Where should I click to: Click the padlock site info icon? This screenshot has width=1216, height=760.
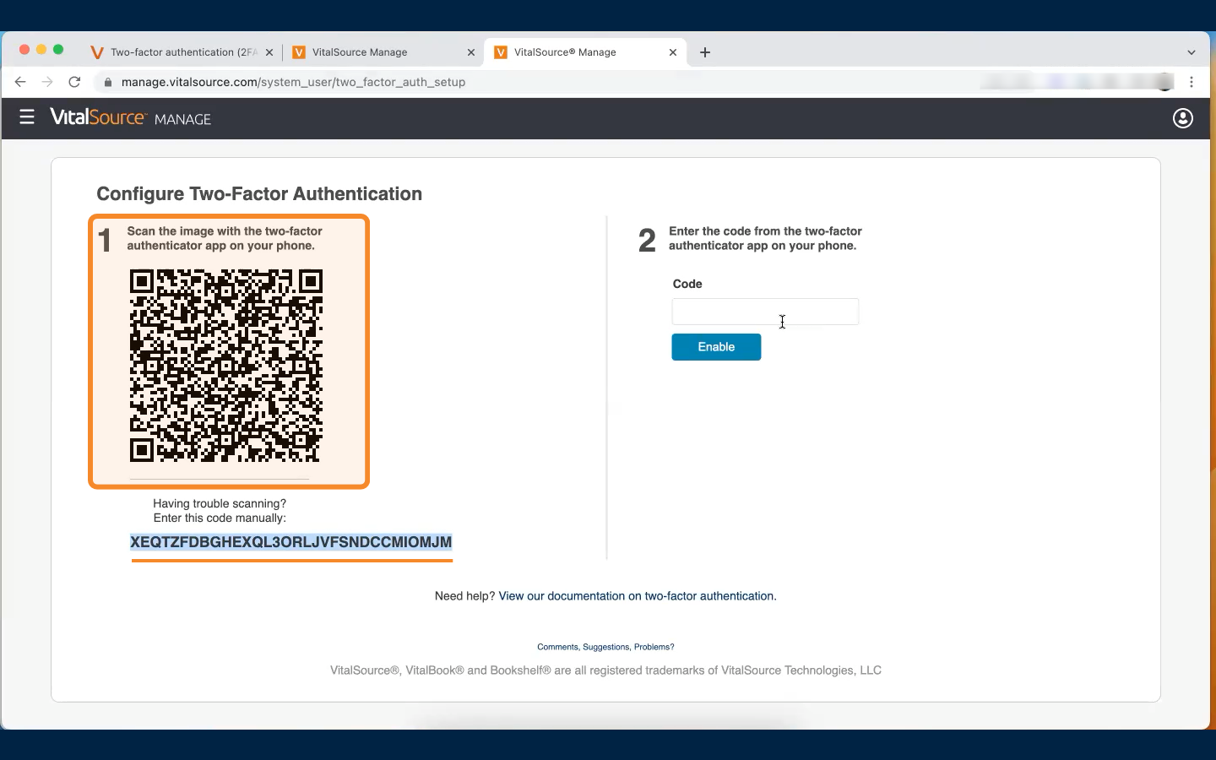(x=107, y=82)
